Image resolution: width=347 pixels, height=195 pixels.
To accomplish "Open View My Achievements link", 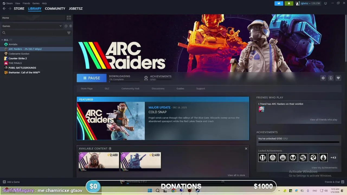I will [x=324, y=168].
